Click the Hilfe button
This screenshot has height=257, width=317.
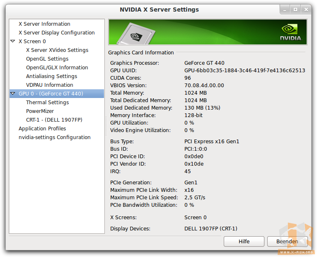(x=244, y=241)
